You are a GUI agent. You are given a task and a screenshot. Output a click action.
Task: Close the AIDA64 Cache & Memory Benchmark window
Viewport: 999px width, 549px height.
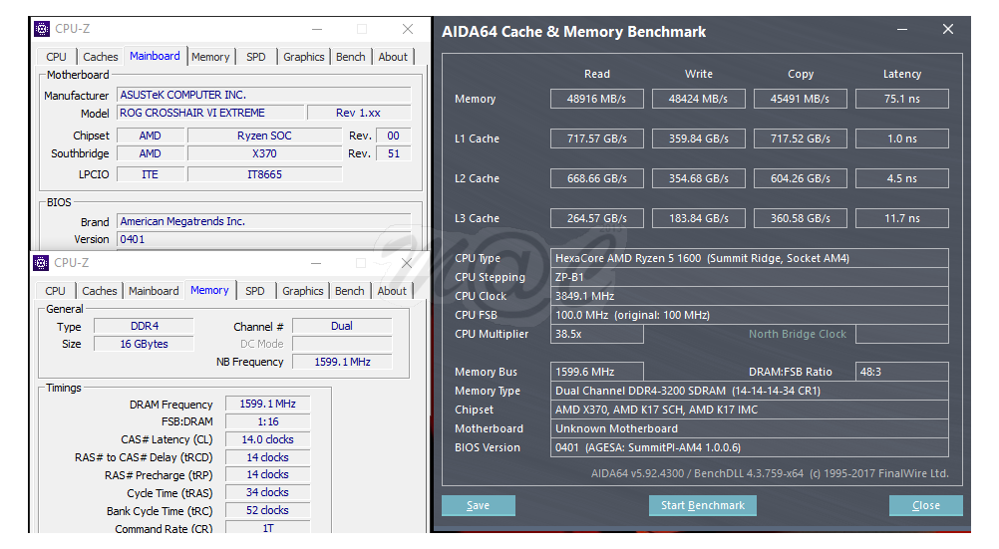pyautogui.click(x=948, y=29)
